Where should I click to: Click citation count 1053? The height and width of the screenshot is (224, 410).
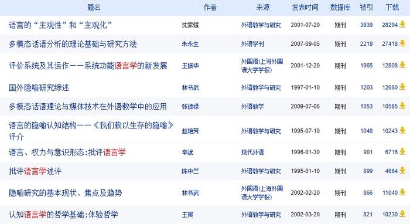pos(366,106)
